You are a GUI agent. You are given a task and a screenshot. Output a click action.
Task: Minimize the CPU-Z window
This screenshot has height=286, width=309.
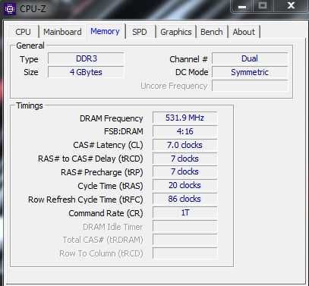pyautogui.click(x=242, y=7)
